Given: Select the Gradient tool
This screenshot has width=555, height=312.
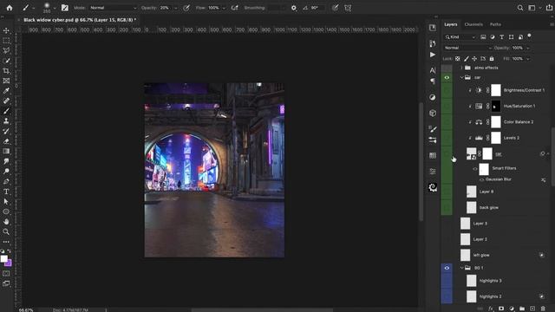Looking at the screenshot, I should (x=6, y=151).
